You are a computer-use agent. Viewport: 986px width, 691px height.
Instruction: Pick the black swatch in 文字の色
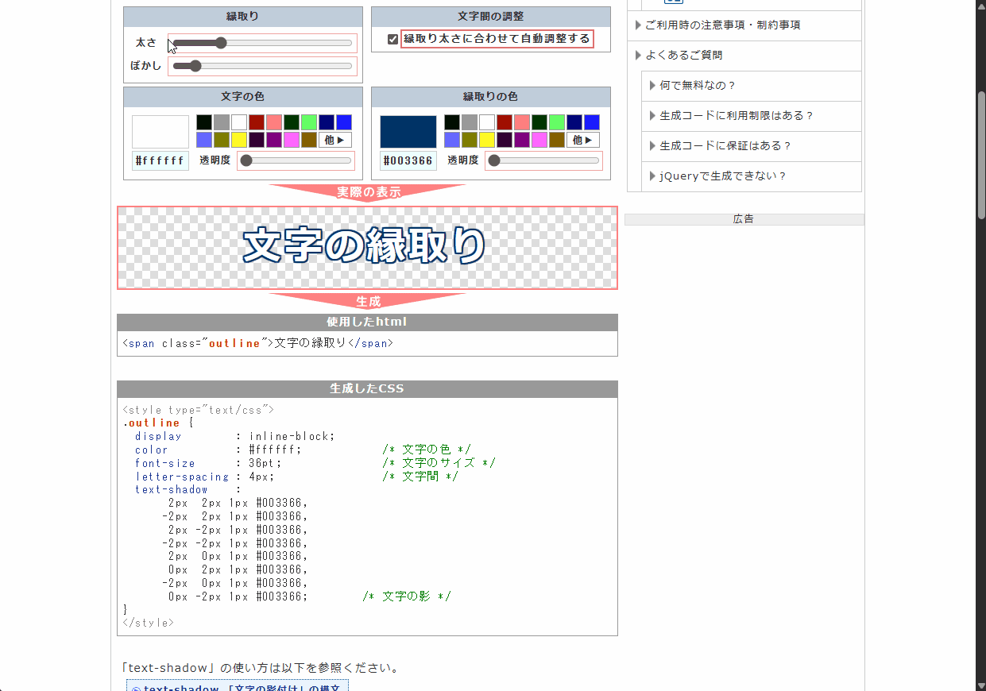click(204, 122)
